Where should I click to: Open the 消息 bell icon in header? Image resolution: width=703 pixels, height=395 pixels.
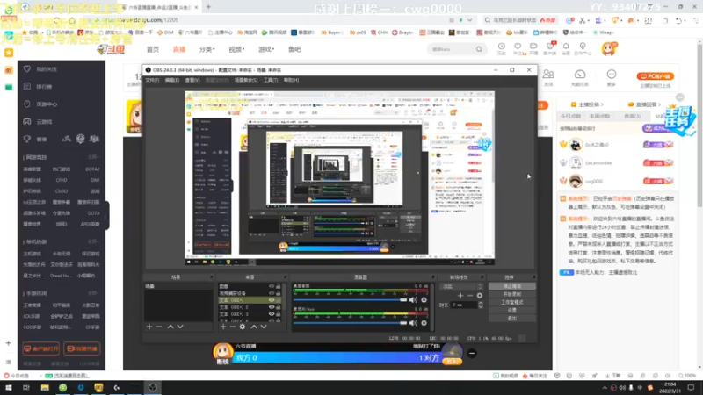coord(566,47)
